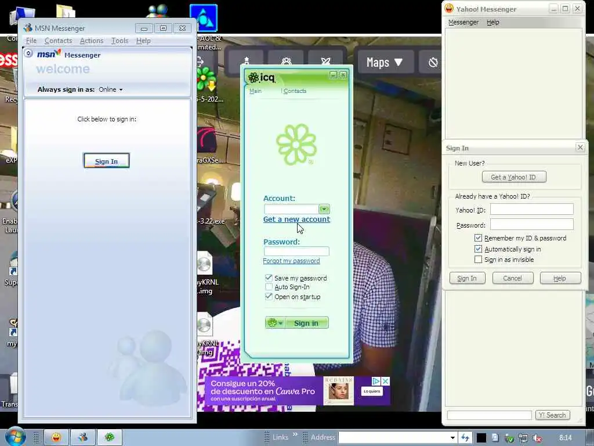Open the MSN Help menu
The width and height of the screenshot is (594, 446).
(143, 41)
